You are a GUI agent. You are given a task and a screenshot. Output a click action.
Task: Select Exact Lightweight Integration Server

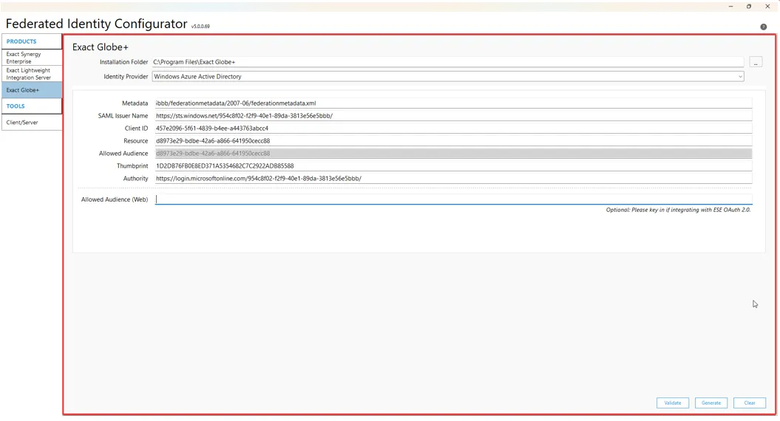pyautogui.click(x=32, y=74)
